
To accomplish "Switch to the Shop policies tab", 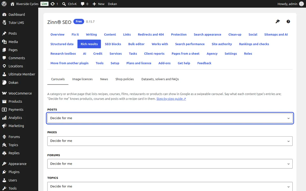I will pos(125,79).
